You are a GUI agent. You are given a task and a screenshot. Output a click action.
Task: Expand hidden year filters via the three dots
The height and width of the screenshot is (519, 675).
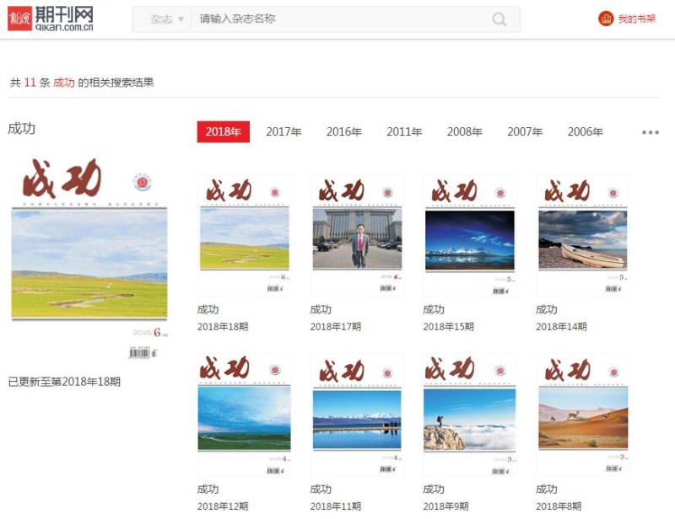click(648, 132)
